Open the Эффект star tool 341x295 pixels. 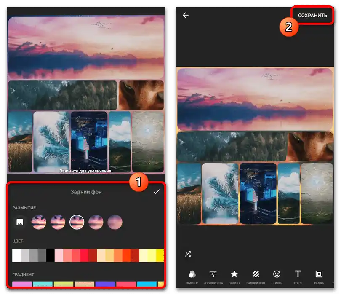[234, 277]
